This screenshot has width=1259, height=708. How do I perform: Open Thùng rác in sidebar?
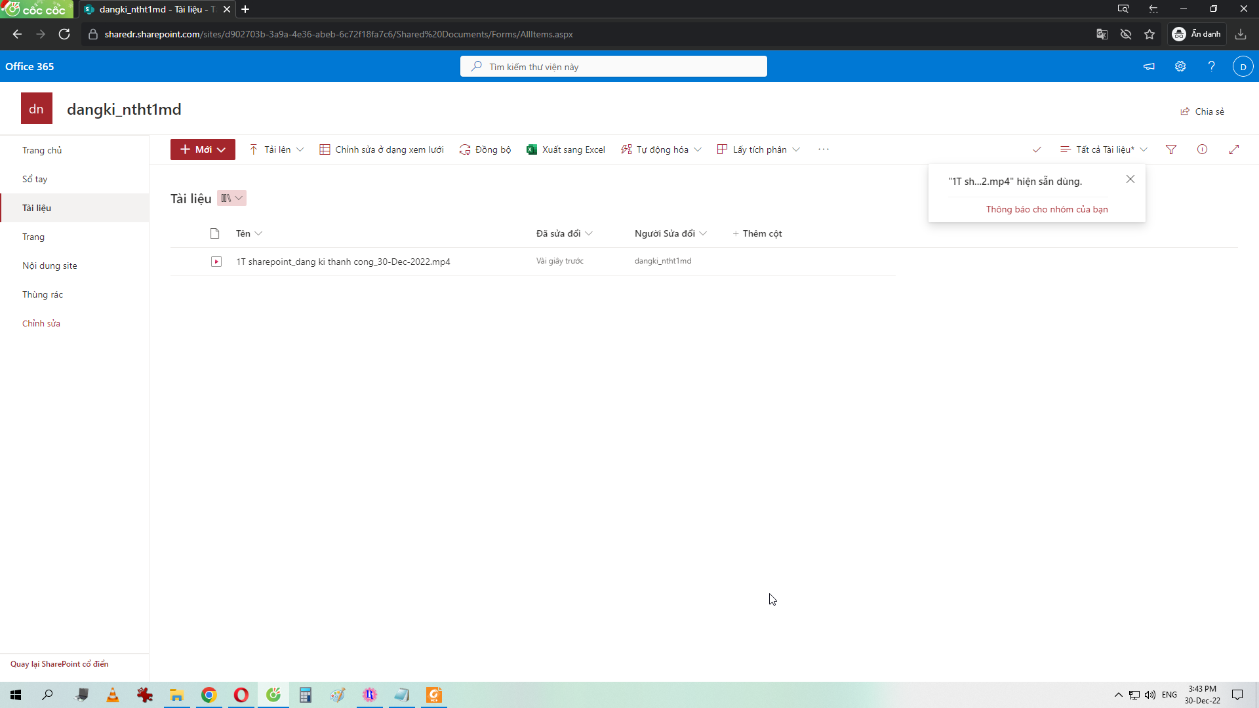pyautogui.click(x=43, y=294)
